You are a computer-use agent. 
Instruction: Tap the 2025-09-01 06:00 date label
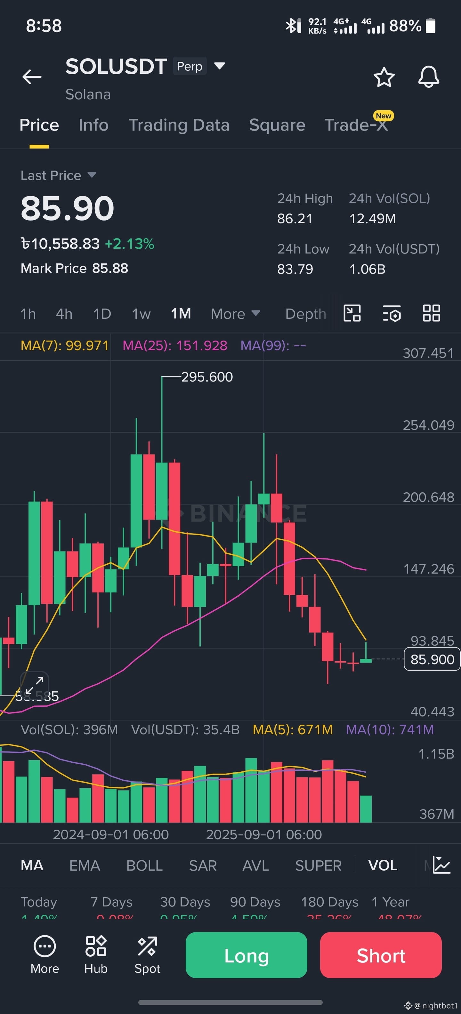[264, 834]
